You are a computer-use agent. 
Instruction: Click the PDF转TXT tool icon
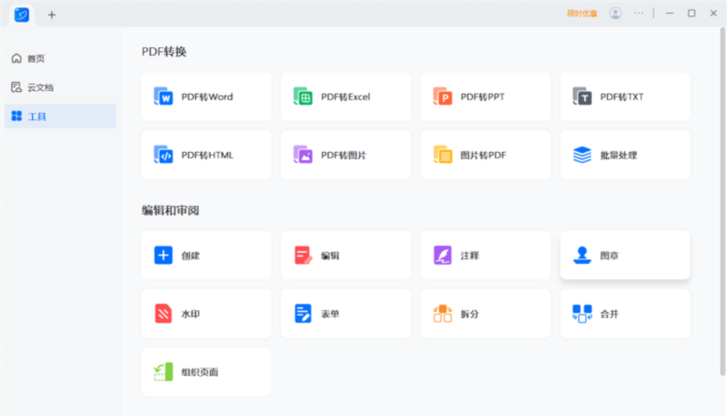[582, 97]
